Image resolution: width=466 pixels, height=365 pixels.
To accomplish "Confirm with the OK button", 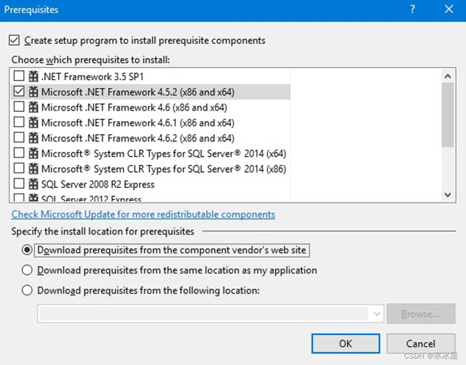I will 346,343.
